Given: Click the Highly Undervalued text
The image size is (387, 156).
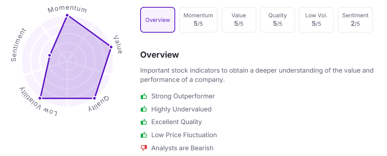Looking at the screenshot, I should [181, 109].
